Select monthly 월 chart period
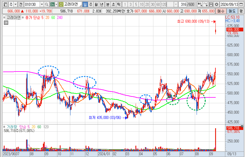Image resolution: width=245 pixels, height=157 pixels. tap(96, 4)
